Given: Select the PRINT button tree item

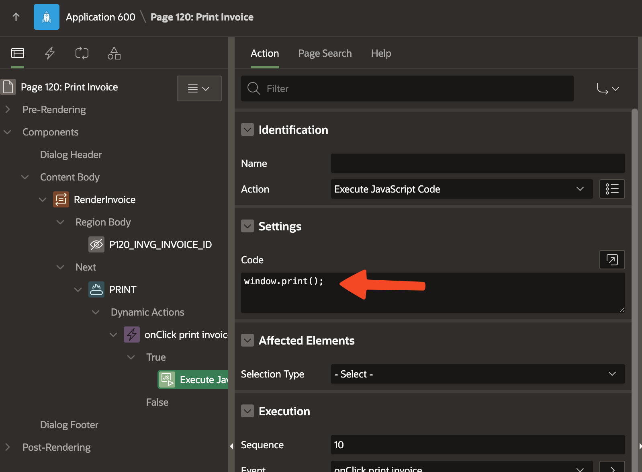Looking at the screenshot, I should [x=123, y=289].
